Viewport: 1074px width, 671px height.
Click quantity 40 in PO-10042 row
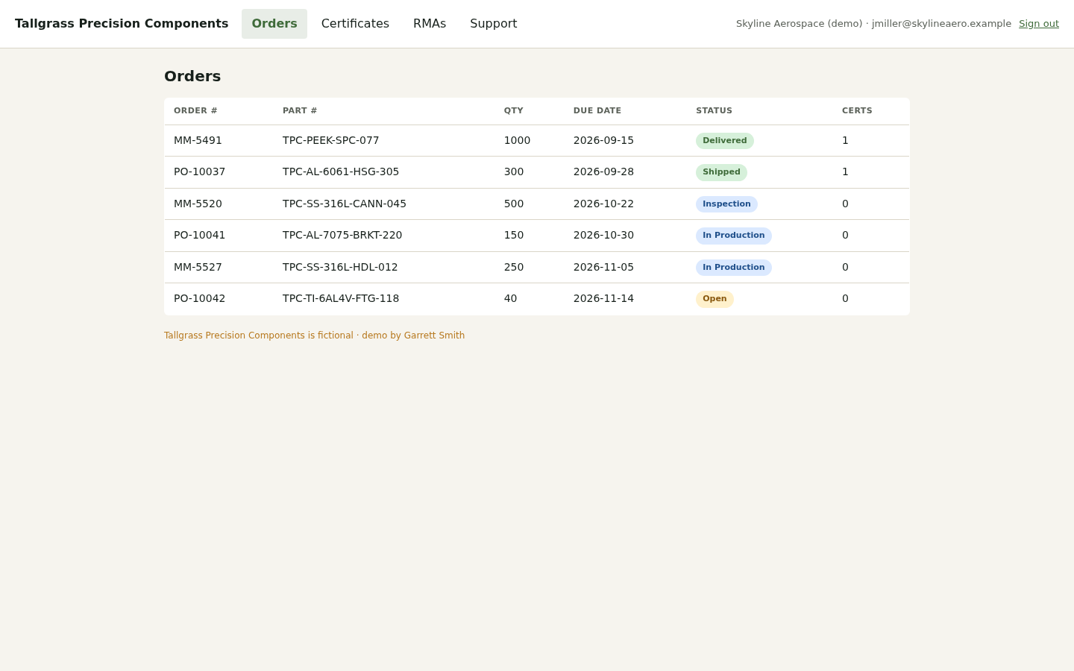510,298
